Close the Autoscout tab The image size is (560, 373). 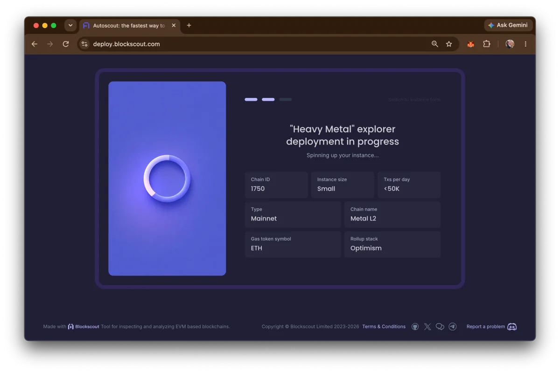coord(174,26)
